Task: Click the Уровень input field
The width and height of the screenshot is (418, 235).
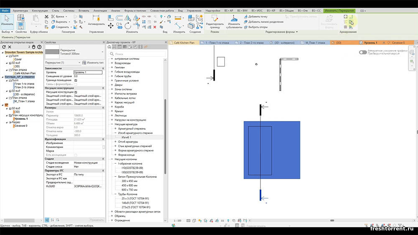Action: coord(88,72)
